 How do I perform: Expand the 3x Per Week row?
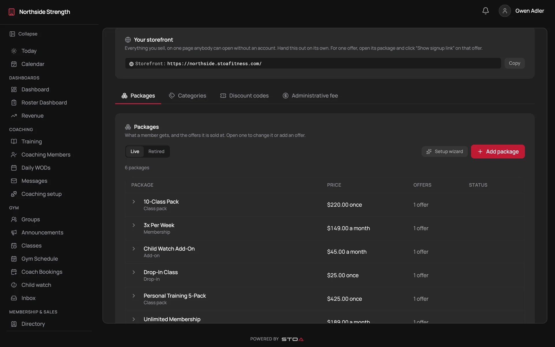click(134, 225)
